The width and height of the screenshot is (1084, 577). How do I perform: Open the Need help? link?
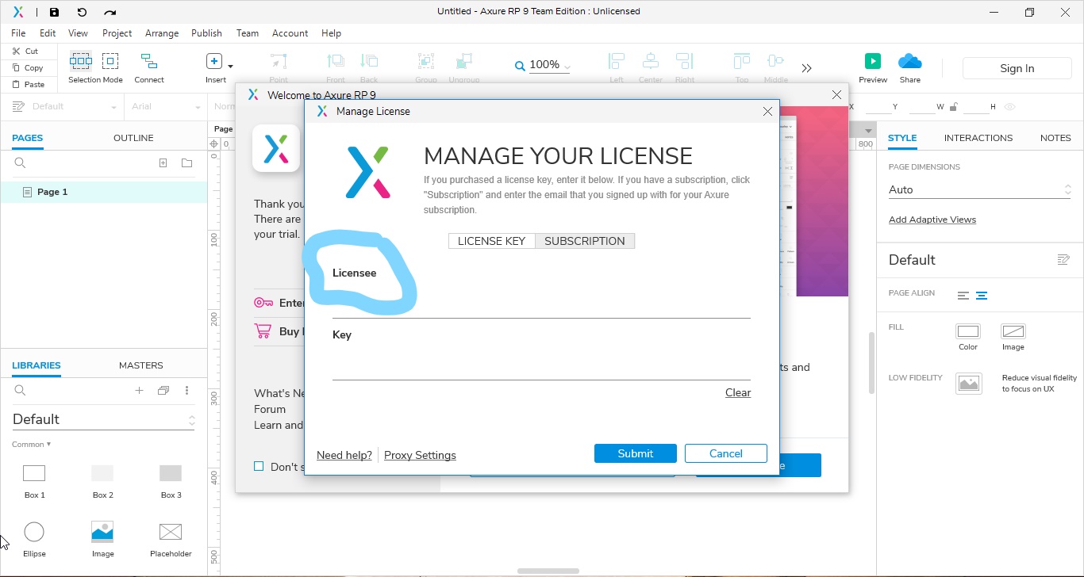(x=344, y=455)
